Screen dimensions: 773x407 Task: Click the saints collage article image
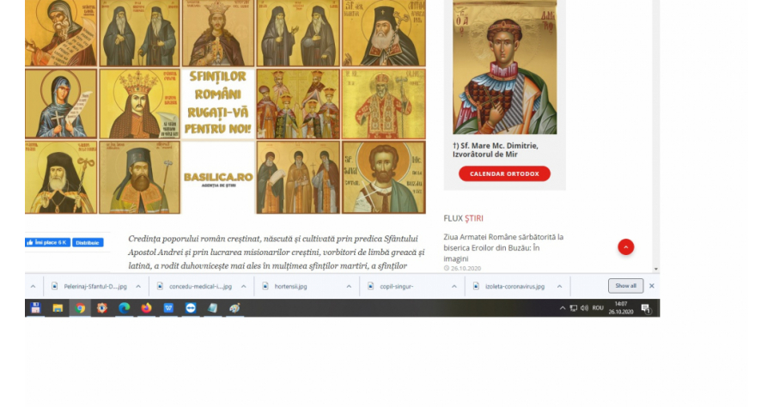225,106
